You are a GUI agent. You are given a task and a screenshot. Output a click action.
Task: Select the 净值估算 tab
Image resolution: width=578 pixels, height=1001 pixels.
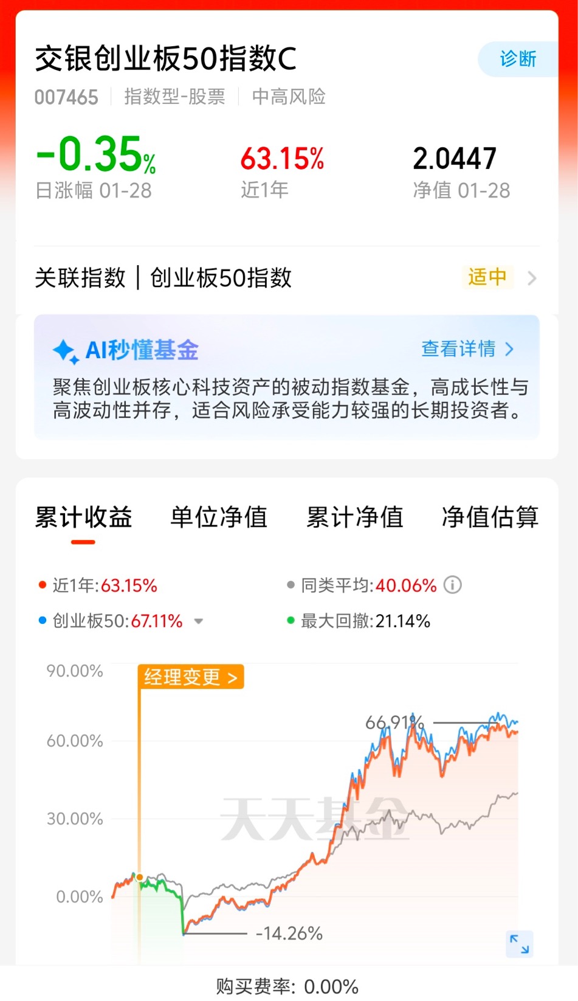point(490,518)
